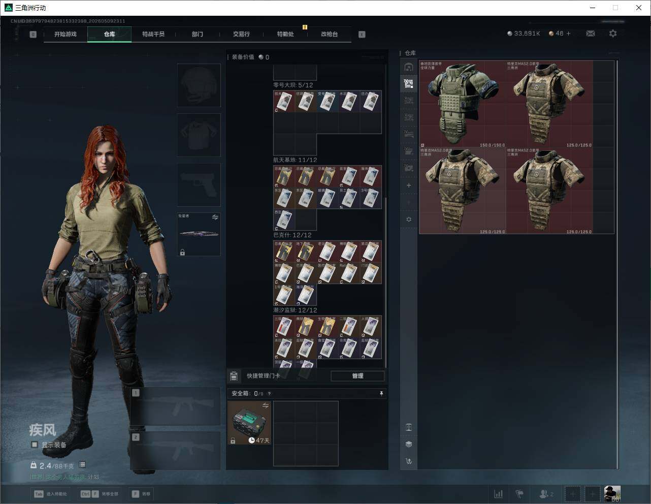Open the settings gear in top bar
Screen dimensions: 651x504
[613, 34]
